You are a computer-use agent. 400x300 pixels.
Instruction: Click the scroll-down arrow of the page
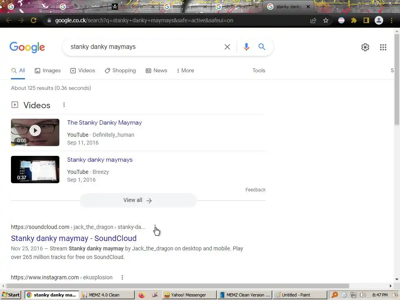tap(397, 280)
